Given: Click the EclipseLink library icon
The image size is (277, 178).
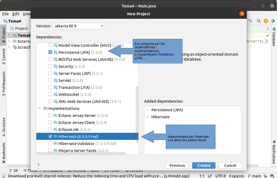Looking at the screenshot, I should coord(56,129).
